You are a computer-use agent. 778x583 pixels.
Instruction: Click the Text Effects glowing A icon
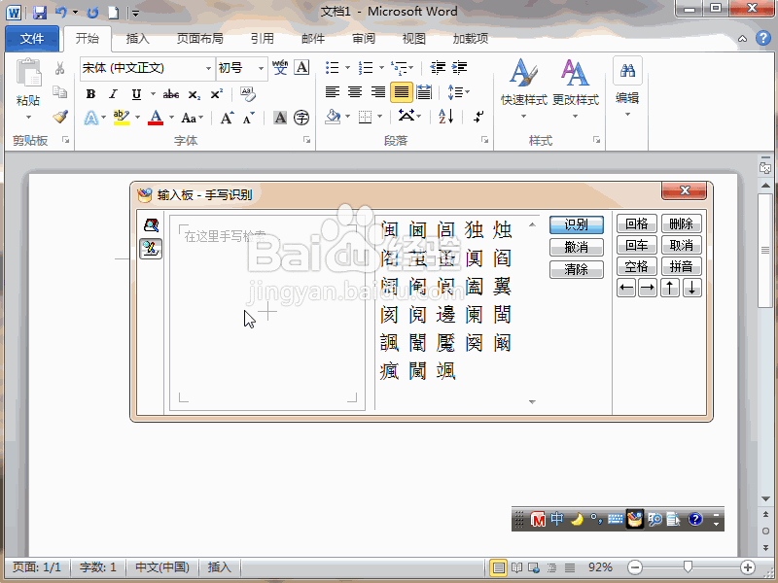click(91, 118)
